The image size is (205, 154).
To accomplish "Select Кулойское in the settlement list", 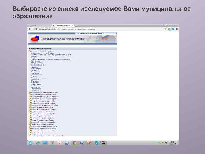I will point(35,58).
